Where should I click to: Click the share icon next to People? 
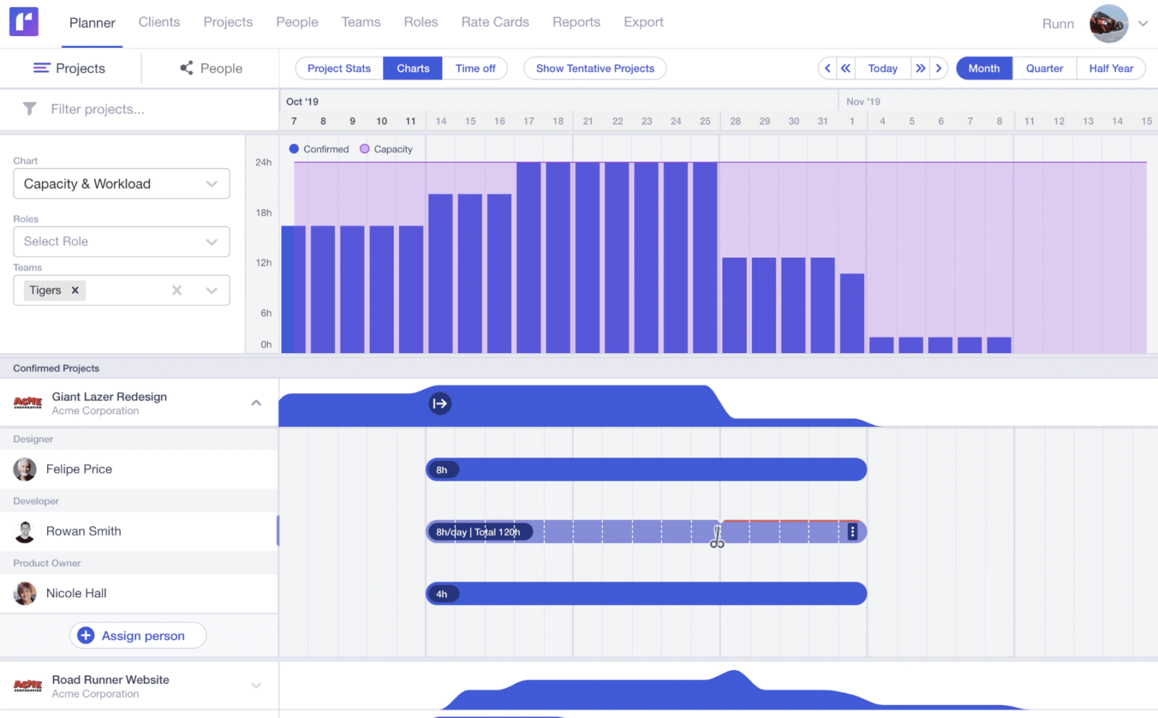tap(185, 68)
